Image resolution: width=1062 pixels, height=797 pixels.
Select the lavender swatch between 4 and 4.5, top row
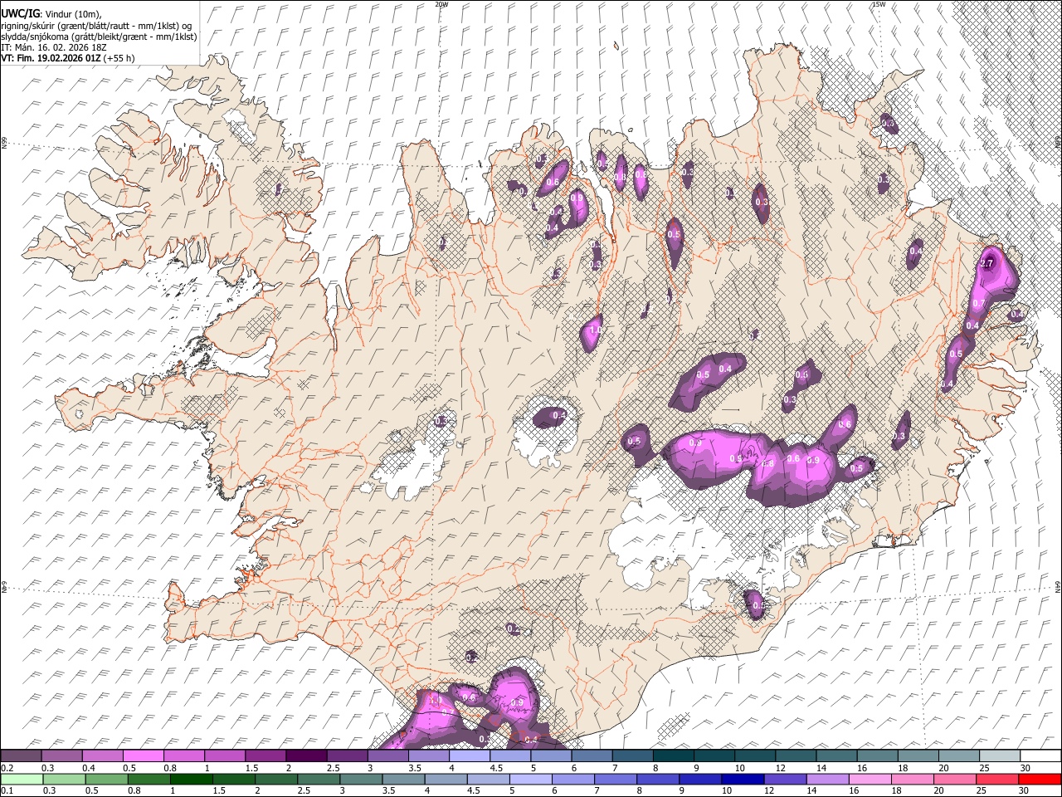[470, 756]
